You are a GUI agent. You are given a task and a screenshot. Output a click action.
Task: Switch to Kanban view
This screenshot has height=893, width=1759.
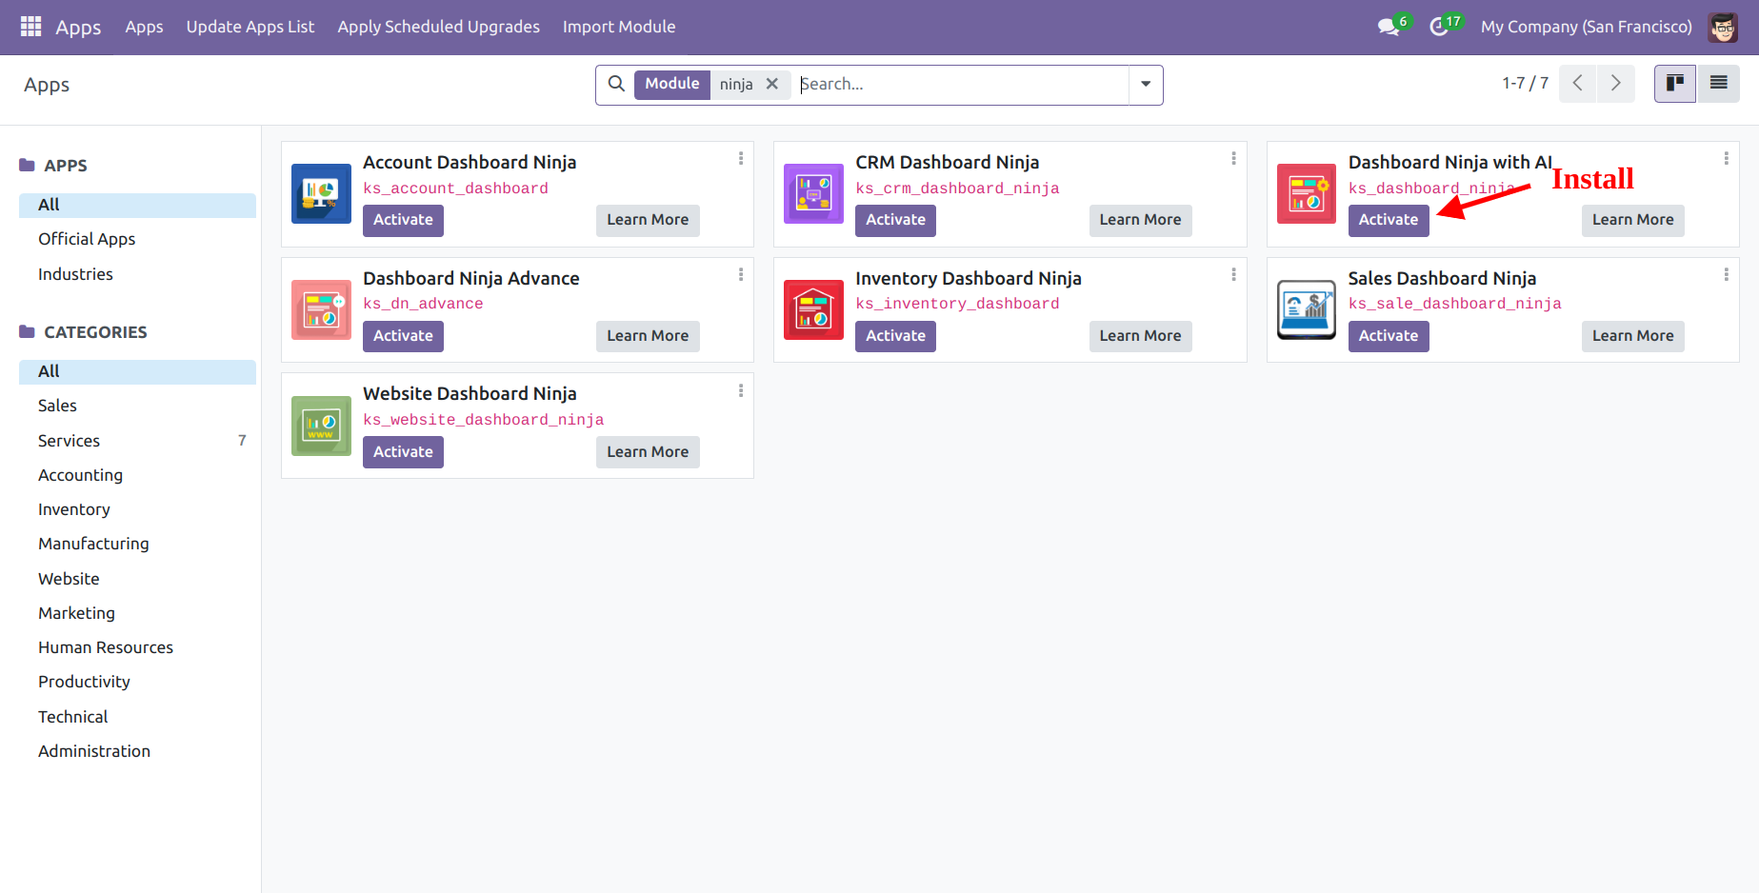coord(1674,84)
